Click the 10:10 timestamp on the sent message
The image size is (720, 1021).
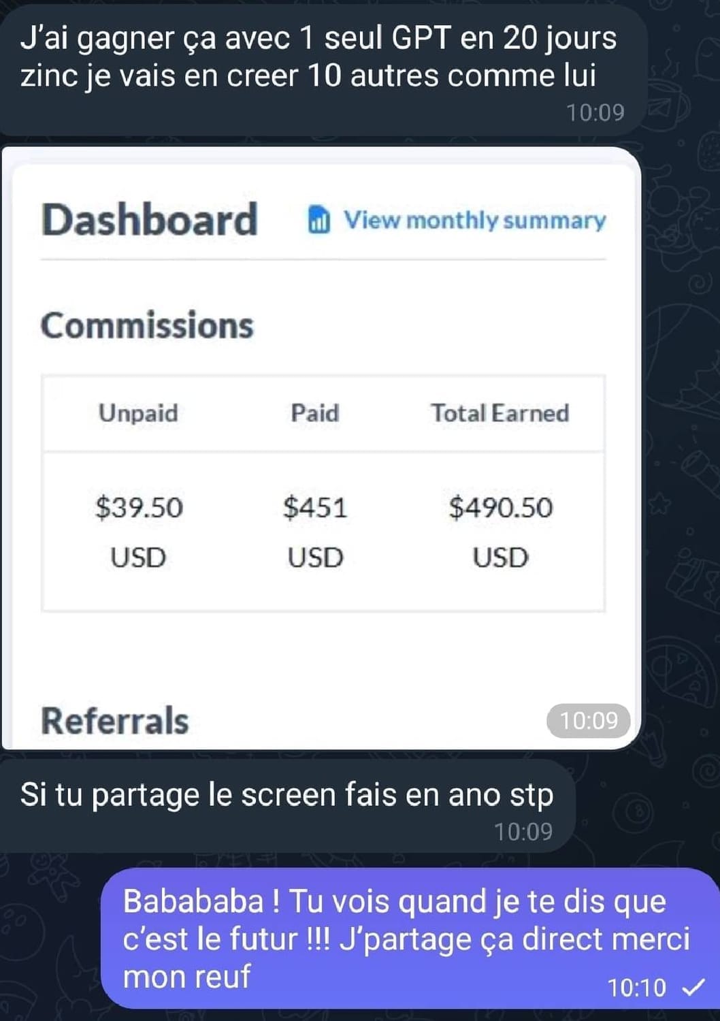point(636,987)
